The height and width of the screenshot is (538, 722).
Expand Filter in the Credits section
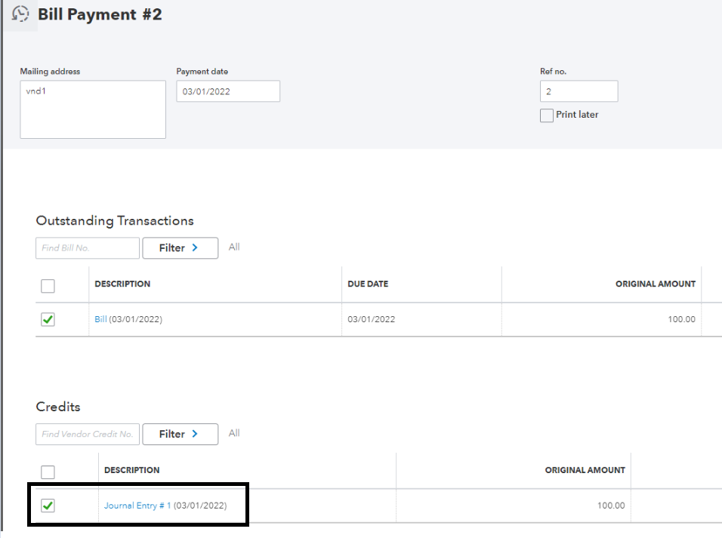tap(180, 434)
